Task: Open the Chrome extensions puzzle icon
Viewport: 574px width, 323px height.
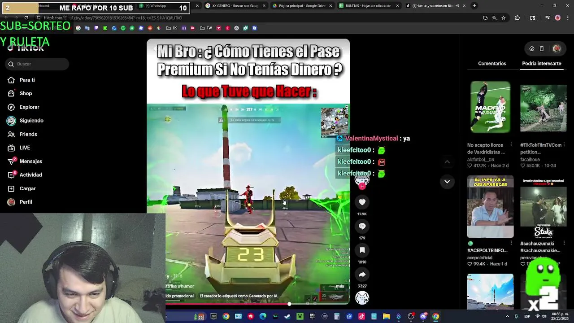Action: pyautogui.click(x=517, y=18)
